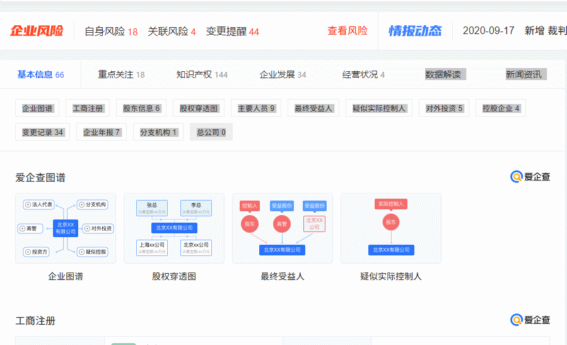567x345 pixels.
Task: Click the 股权穿透图 caption under thumbnail
Action: [x=174, y=277]
